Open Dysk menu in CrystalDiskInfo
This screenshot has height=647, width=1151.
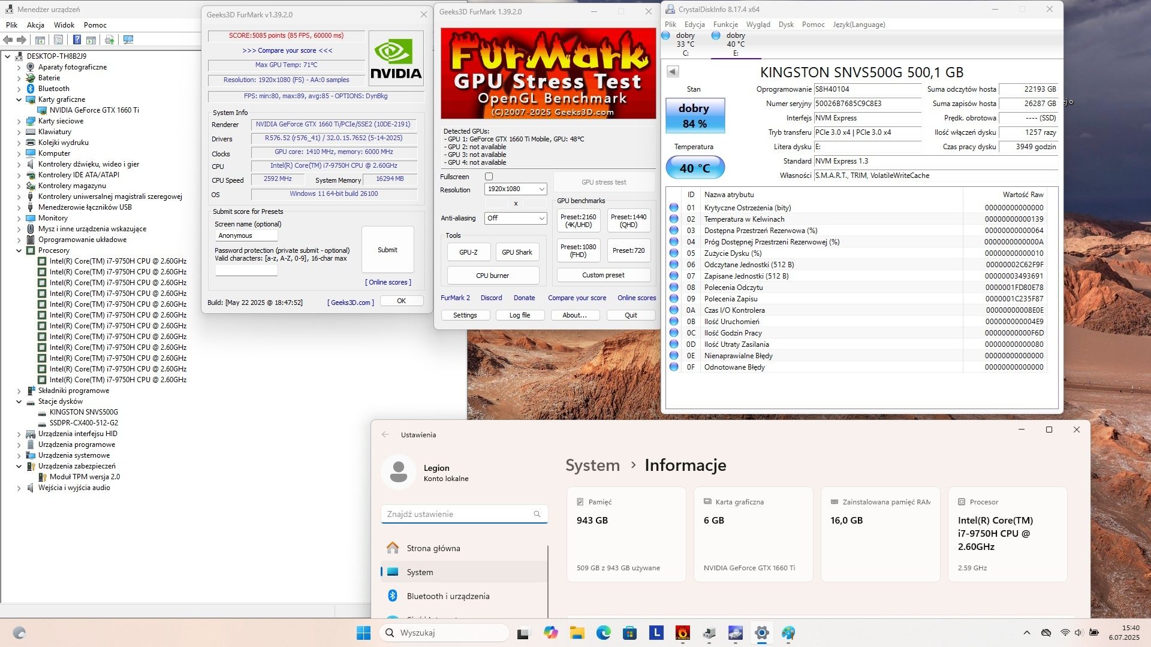click(x=786, y=25)
